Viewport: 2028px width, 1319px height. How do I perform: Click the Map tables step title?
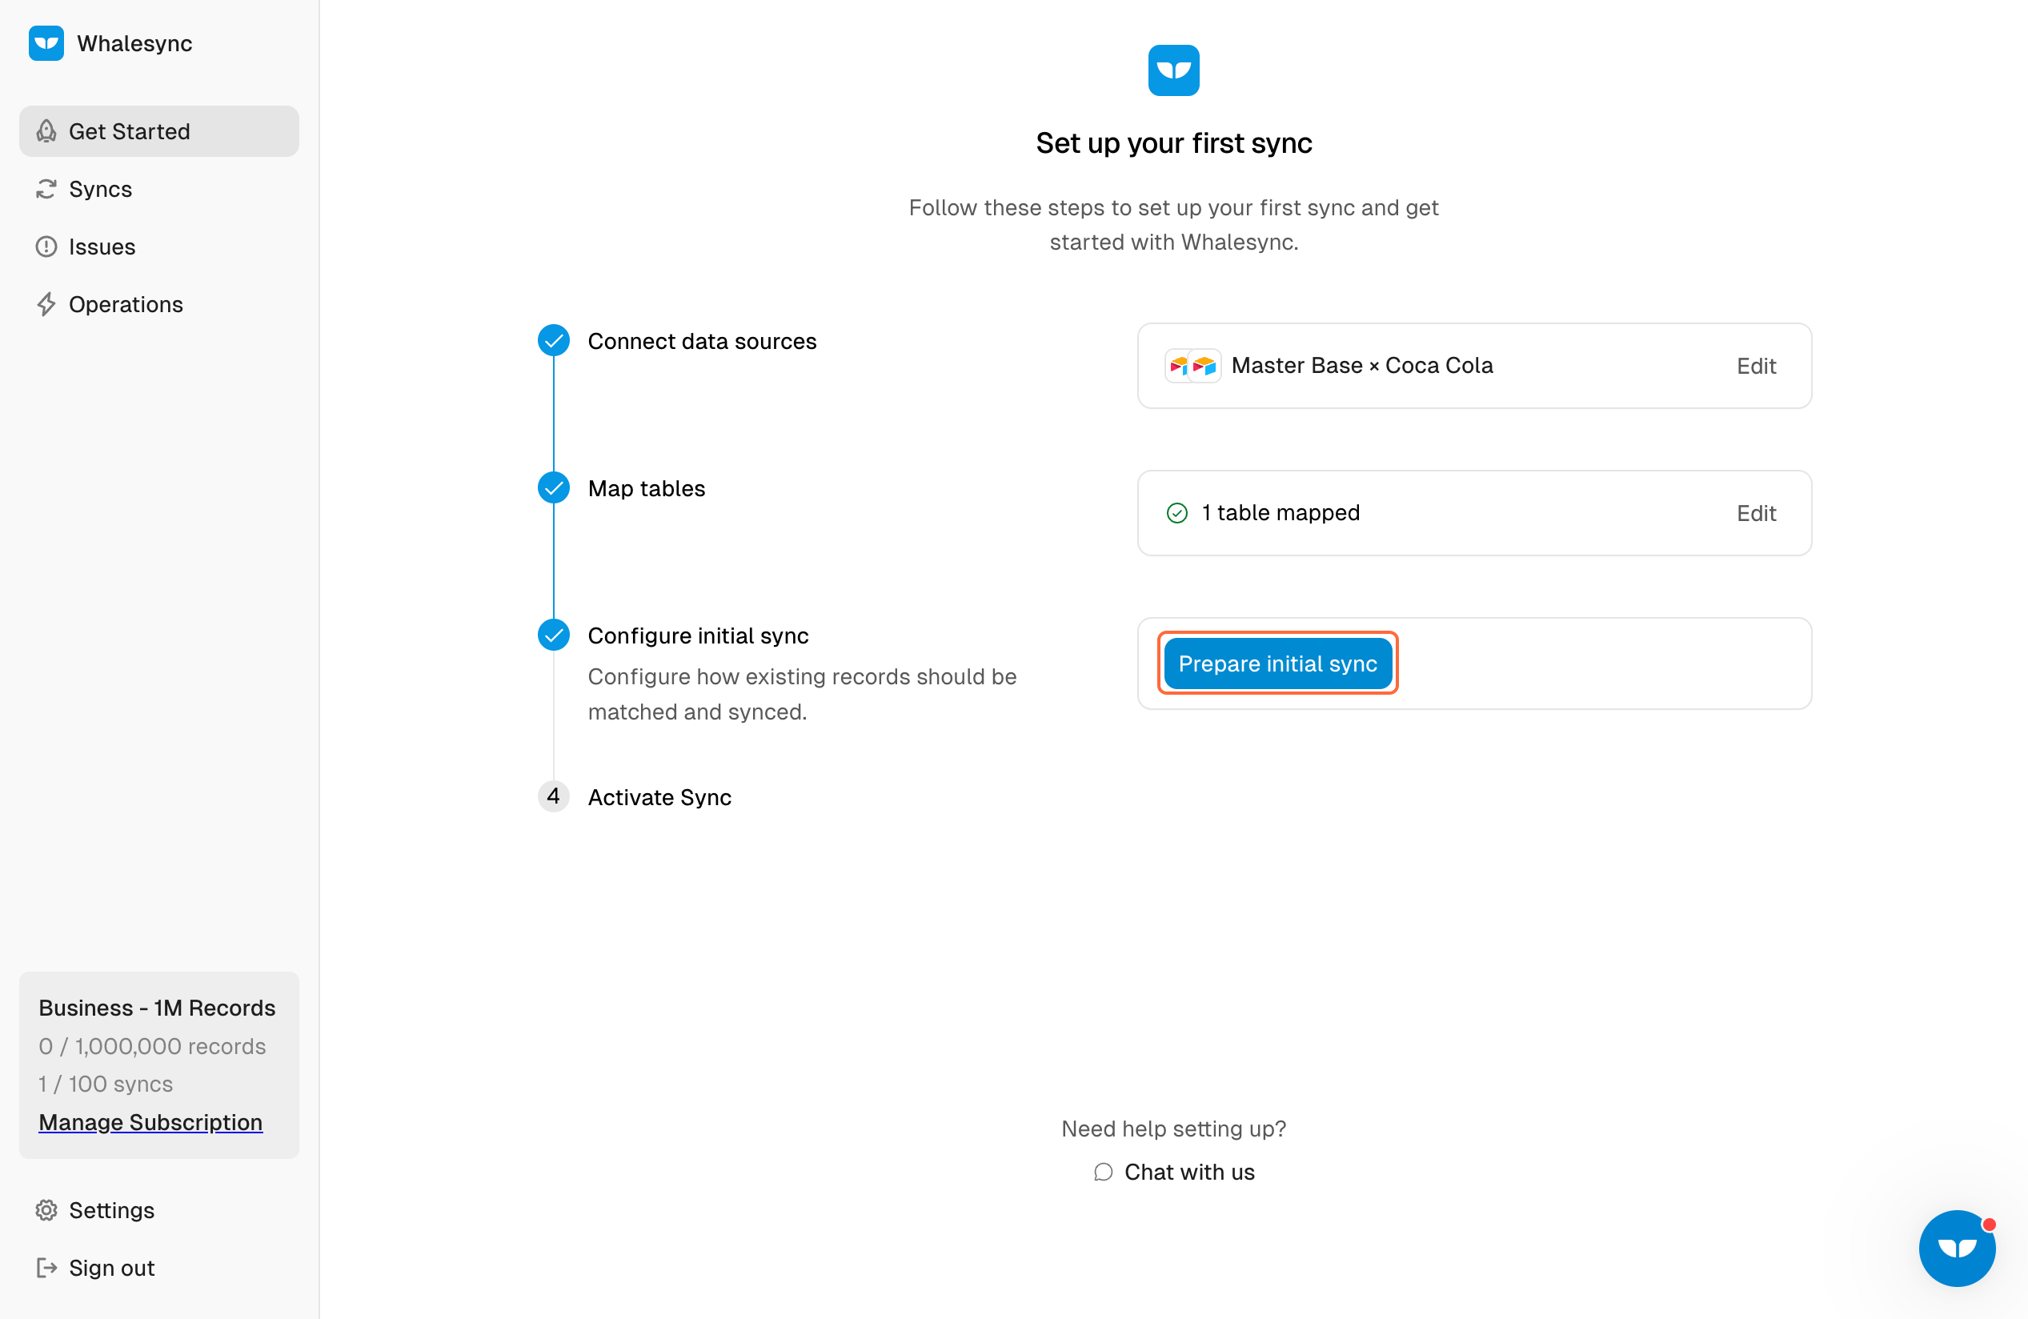tap(647, 489)
